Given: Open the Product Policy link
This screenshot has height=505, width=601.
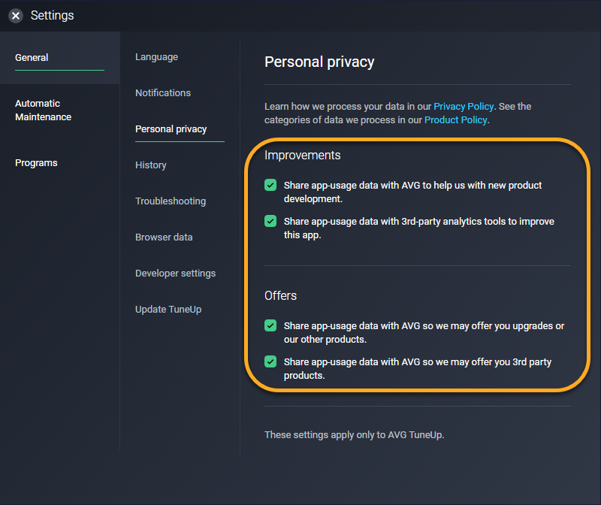Looking at the screenshot, I should pyautogui.click(x=455, y=120).
